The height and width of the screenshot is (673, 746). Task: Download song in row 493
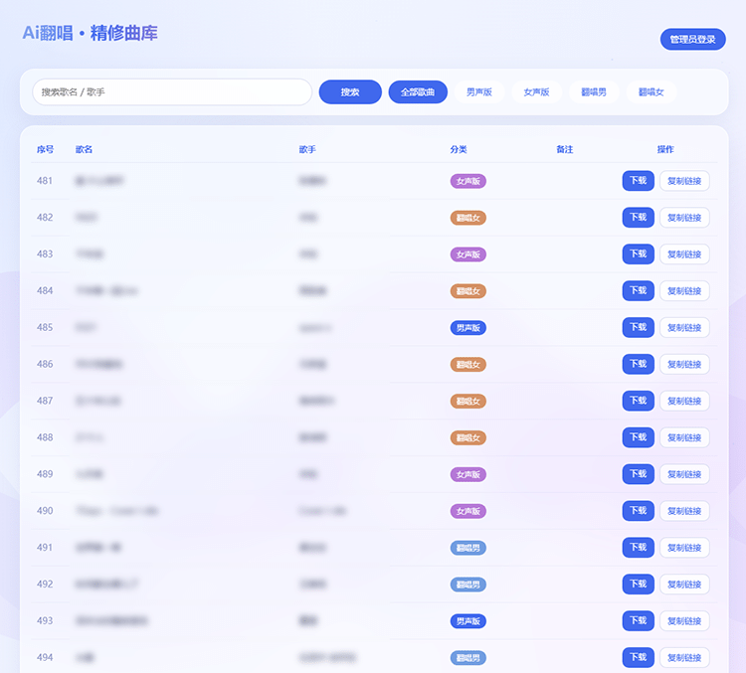(638, 620)
